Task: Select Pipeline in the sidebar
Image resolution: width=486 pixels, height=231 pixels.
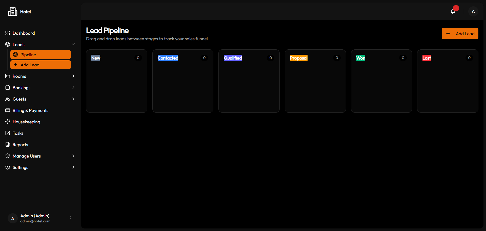Action: 40,55
